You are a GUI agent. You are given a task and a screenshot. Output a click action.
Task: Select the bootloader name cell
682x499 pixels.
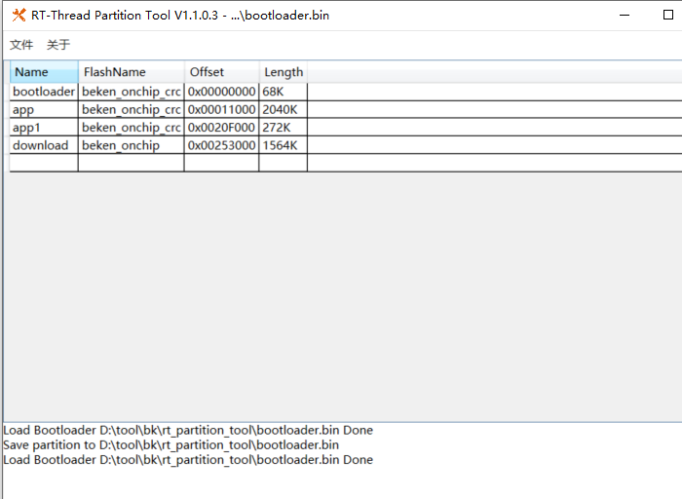point(44,92)
